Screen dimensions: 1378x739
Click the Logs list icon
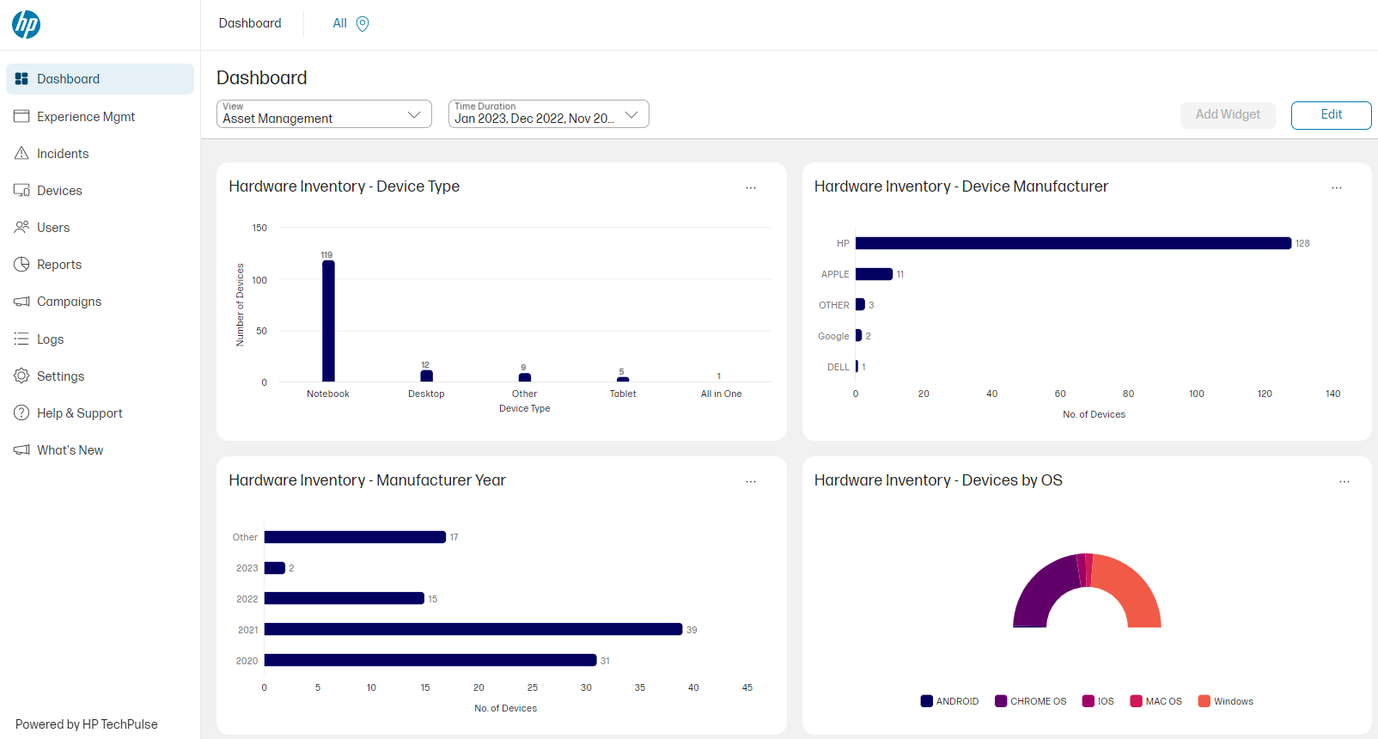(x=21, y=339)
